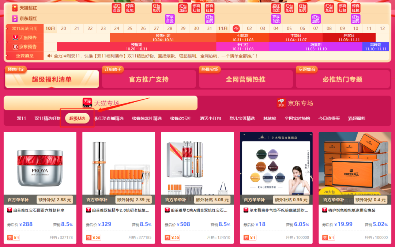Click the speaker icon in 重要消息 row
The width and height of the screenshot is (395, 247).
click(x=50, y=56)
